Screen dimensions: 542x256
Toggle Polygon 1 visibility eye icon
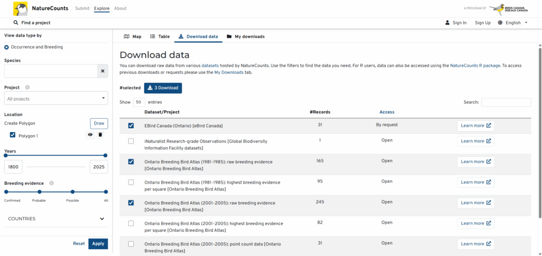(x=90, y=135)
